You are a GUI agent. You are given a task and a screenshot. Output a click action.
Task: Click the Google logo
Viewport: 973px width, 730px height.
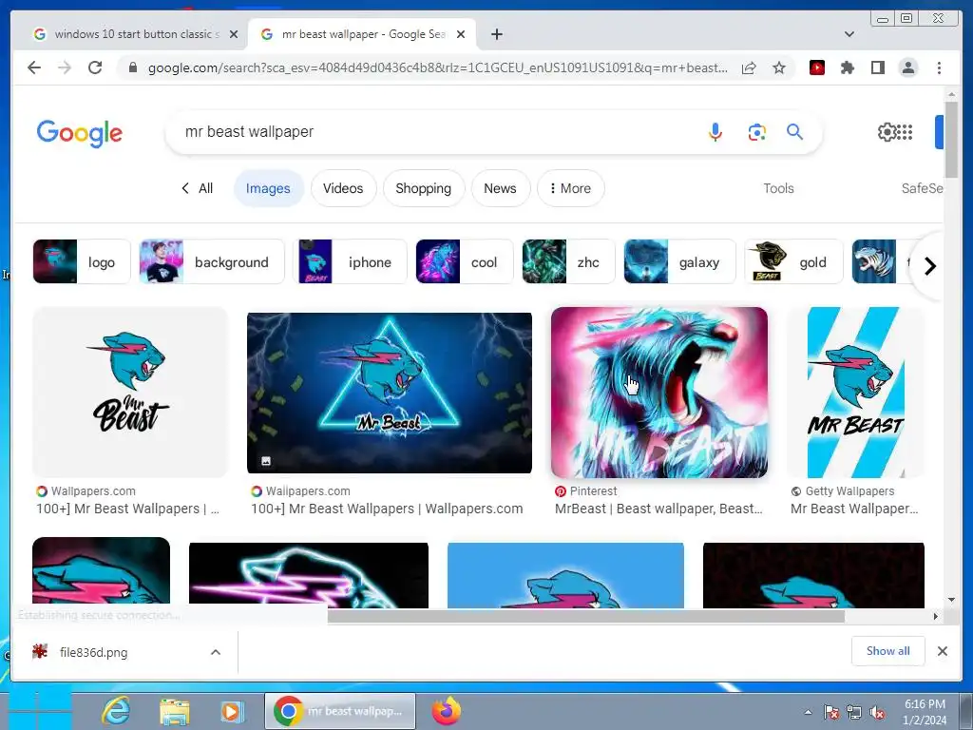coord(80,133)
